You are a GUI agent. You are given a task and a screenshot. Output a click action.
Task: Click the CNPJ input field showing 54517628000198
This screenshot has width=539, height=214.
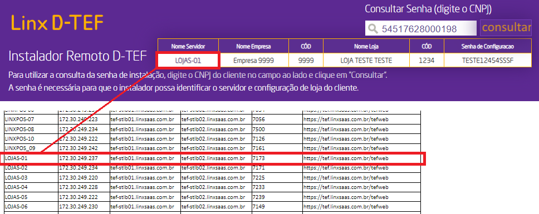pyautogui.click(x=421, y=28)
